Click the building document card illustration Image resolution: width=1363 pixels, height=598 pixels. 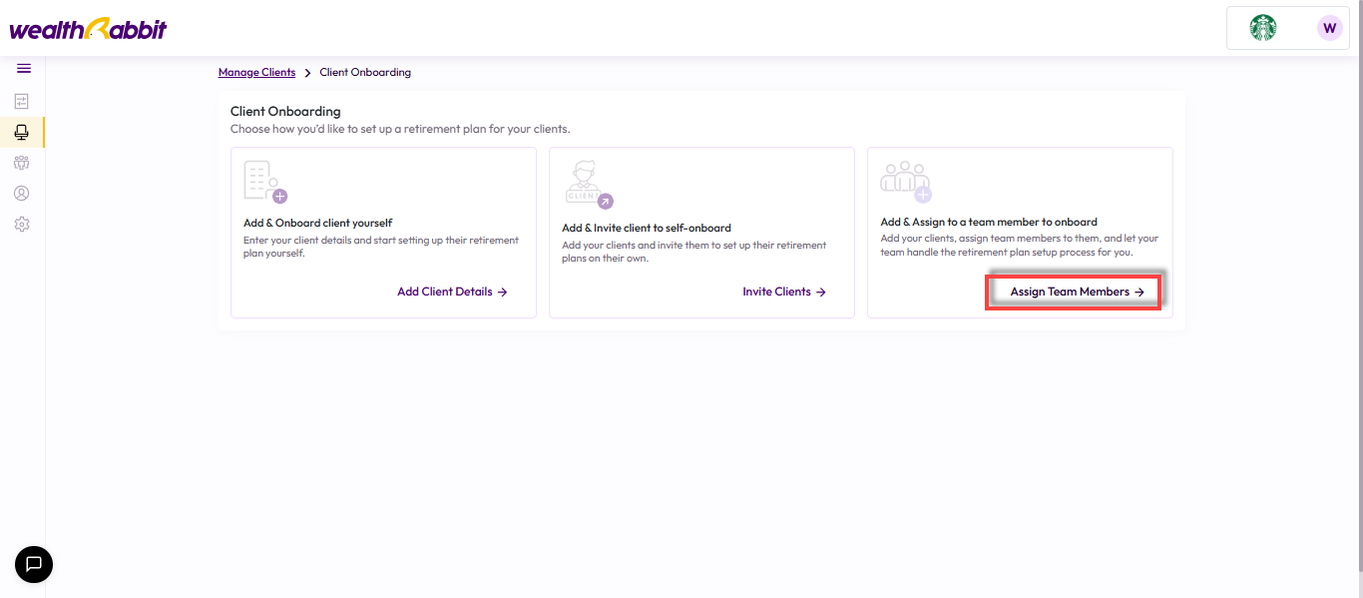265,182
